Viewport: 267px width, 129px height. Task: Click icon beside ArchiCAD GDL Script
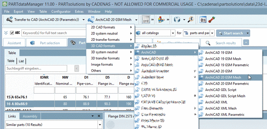201,90
